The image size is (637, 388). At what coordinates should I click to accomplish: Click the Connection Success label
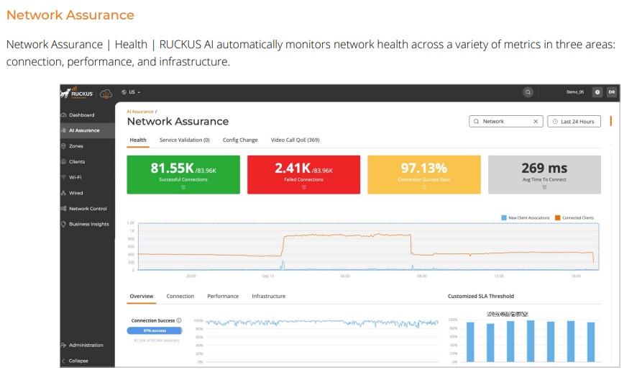click(x=152, y=321)
